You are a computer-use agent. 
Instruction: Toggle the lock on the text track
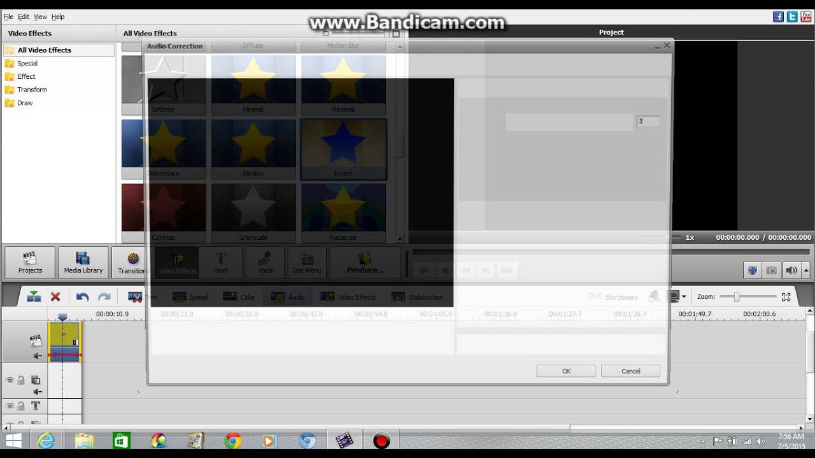(x=20, y=406)
